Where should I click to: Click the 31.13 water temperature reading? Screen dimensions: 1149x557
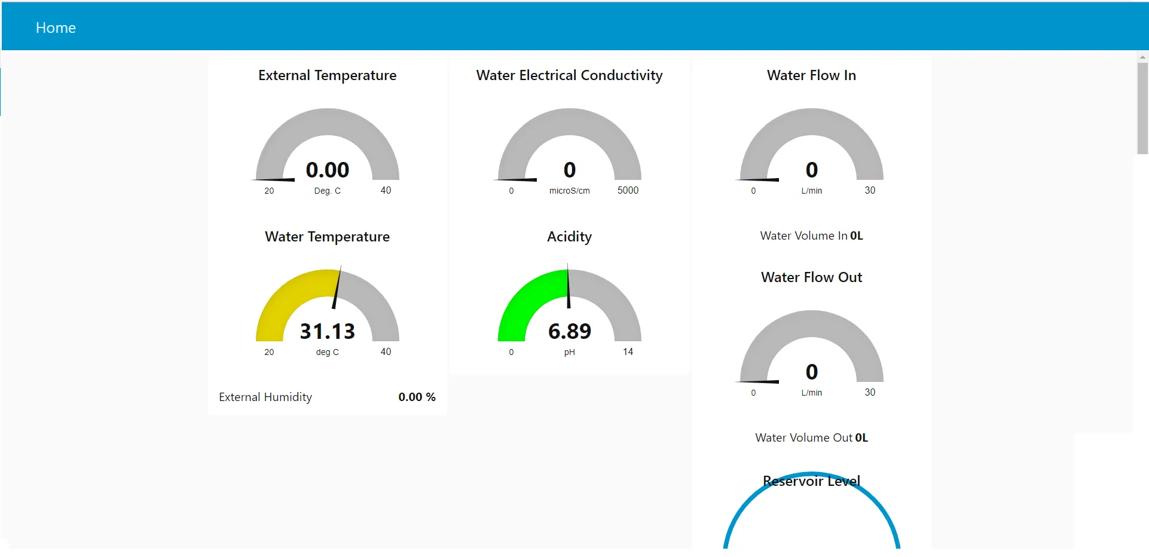tap(328, 331)
